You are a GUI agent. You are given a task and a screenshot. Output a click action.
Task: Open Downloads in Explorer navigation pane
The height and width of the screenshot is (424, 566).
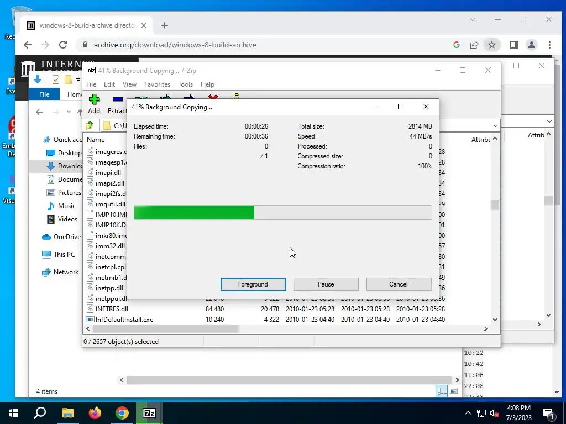[x=64, y=166]
